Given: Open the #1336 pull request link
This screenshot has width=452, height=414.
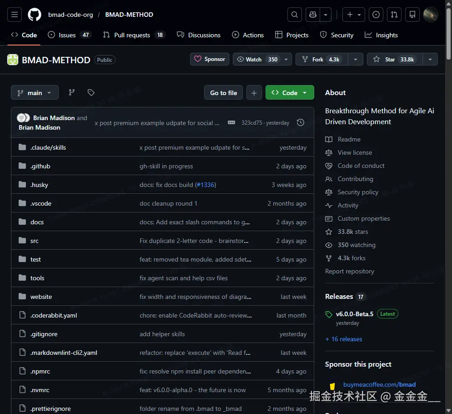Looking at the screenshot, I should [206, 185].
